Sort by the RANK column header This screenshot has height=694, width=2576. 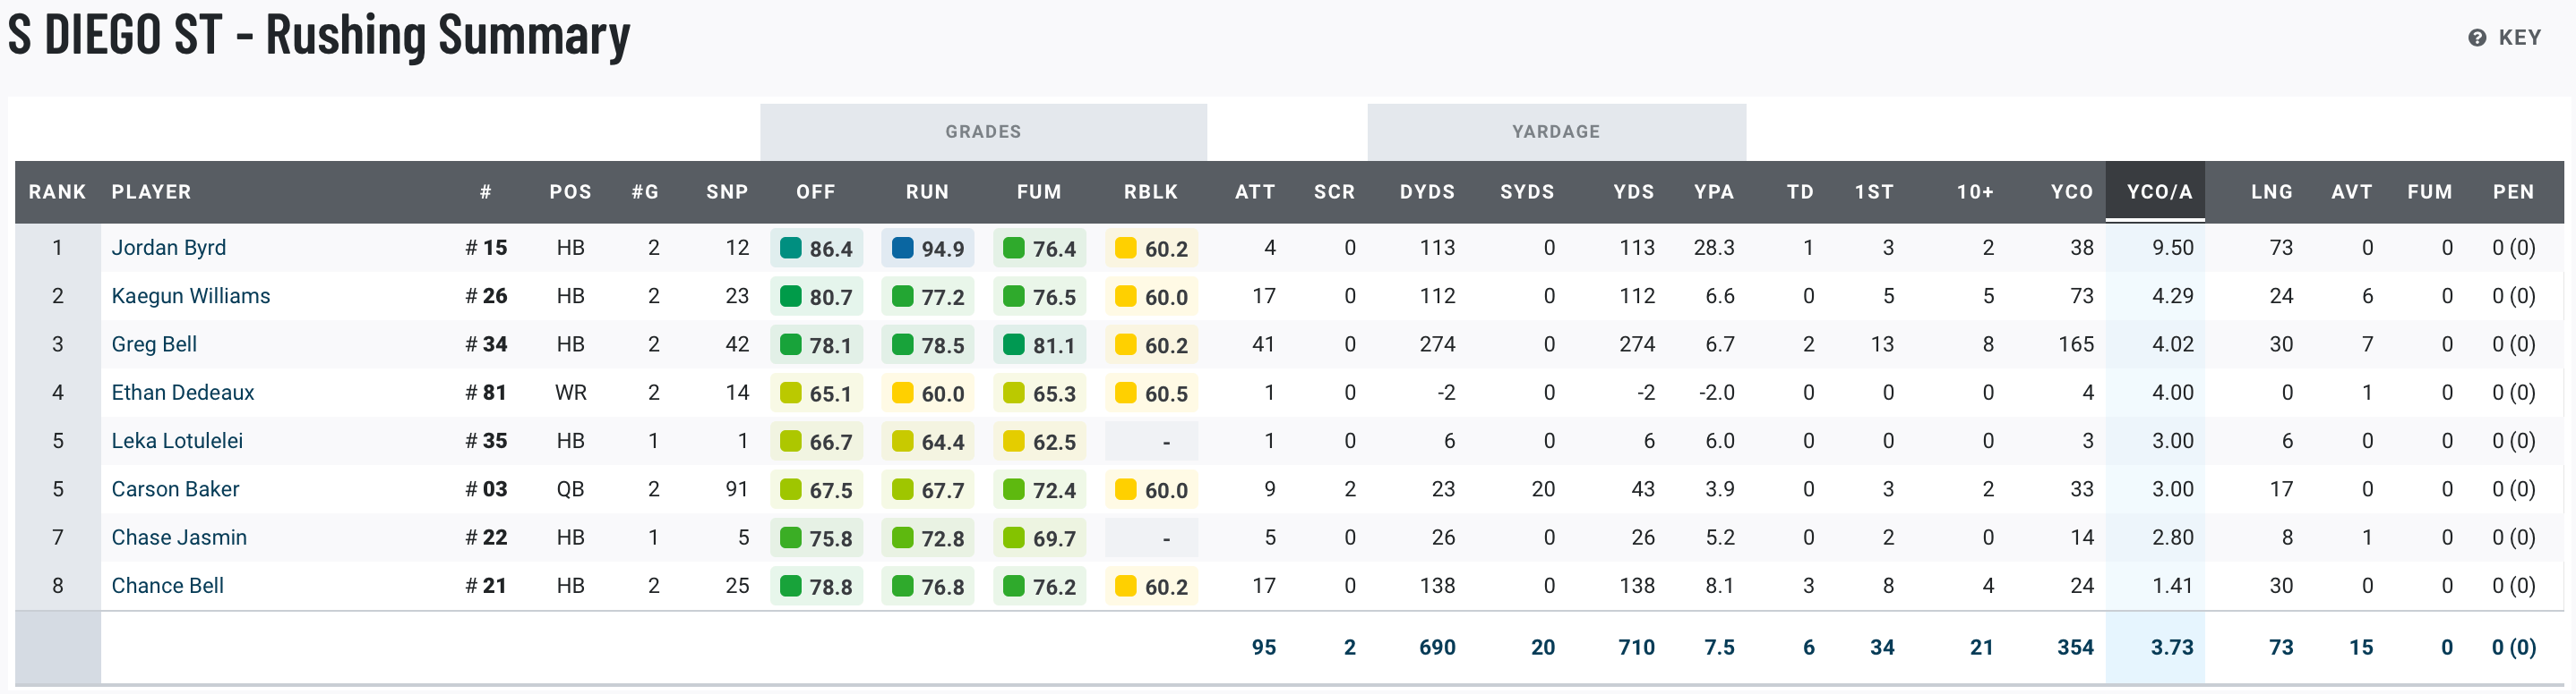click(57, 191)
